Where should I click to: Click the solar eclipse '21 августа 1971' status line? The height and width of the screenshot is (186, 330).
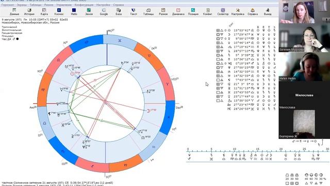(x=57, y=182)
